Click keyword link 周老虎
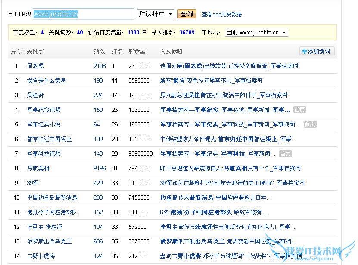This screenshot has height=265, width=358. pyautogui.click(x=35, y=66)
